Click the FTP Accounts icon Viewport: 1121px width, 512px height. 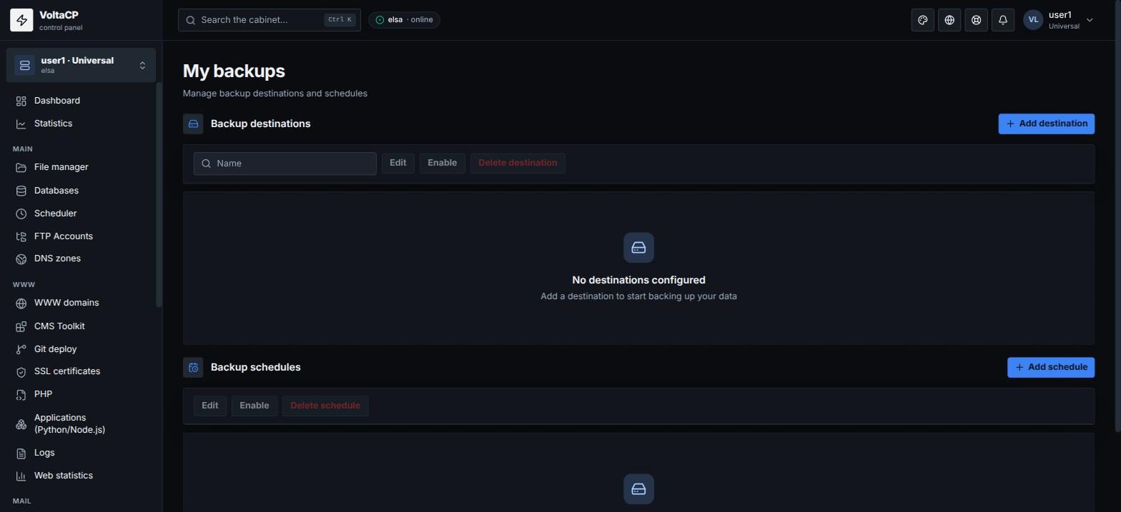(21, 236)
